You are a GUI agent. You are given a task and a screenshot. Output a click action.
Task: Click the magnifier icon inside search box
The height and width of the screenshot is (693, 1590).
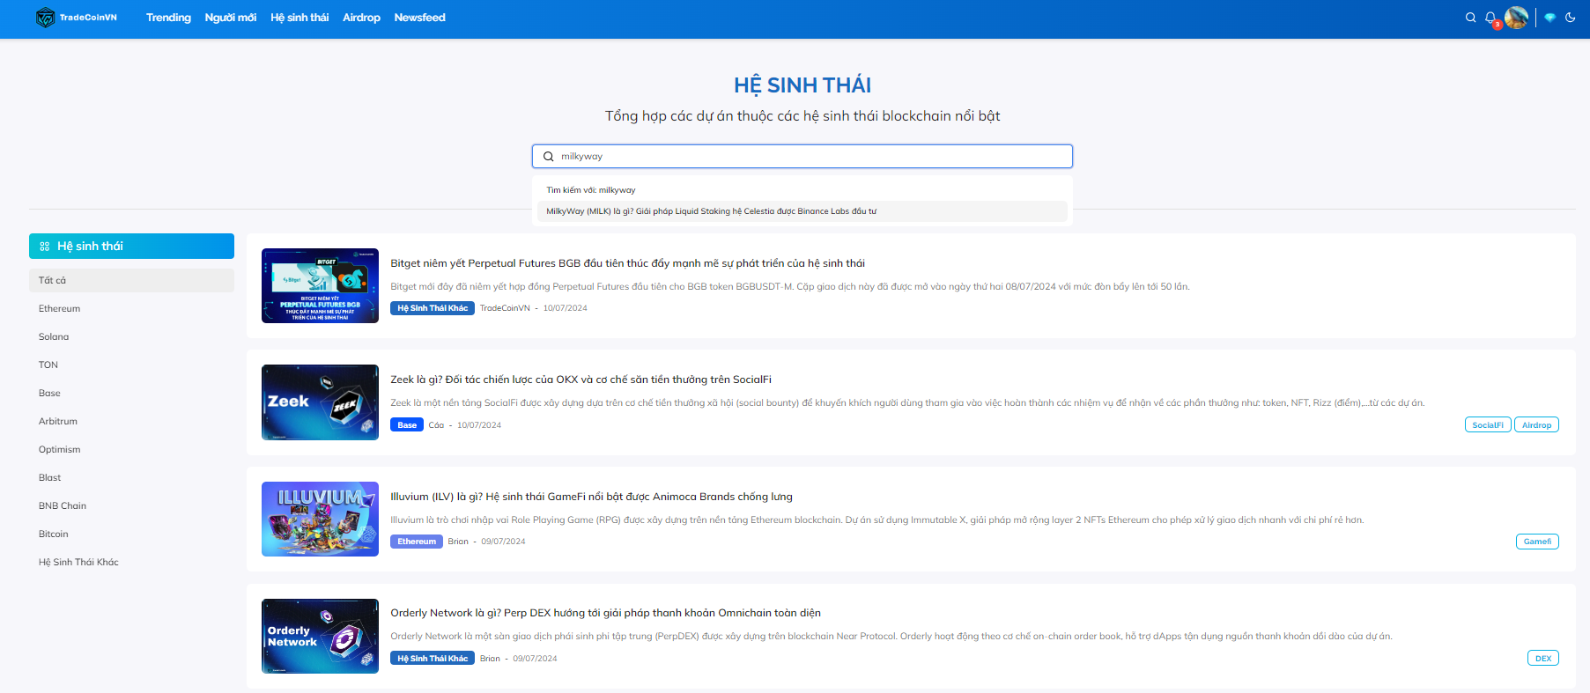548,157
